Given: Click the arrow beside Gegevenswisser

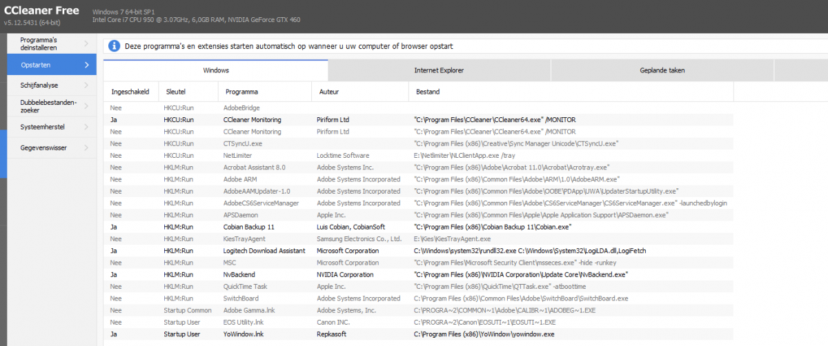Looking at the screenshot, I should click(x=86, y=147).
